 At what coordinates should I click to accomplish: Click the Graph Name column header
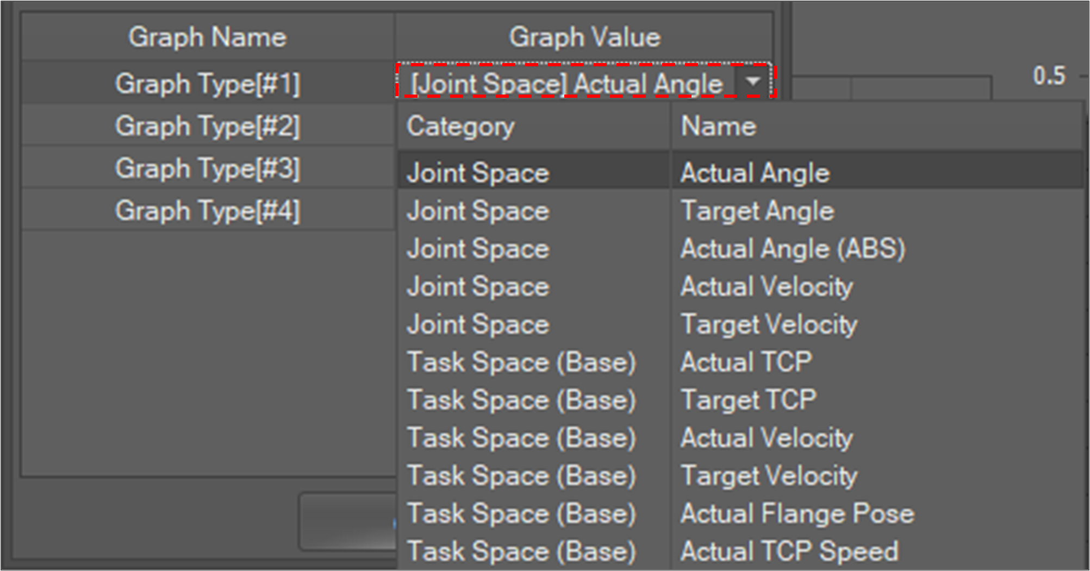click(x=207, y=37)
